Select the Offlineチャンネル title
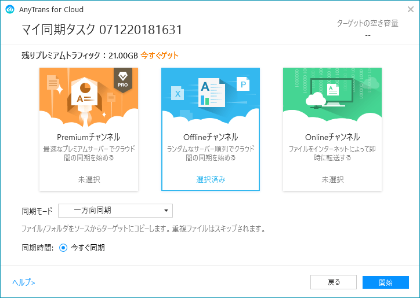Viewport: 420px width, 298px height. pyautogui.click(x=211, y=137)
